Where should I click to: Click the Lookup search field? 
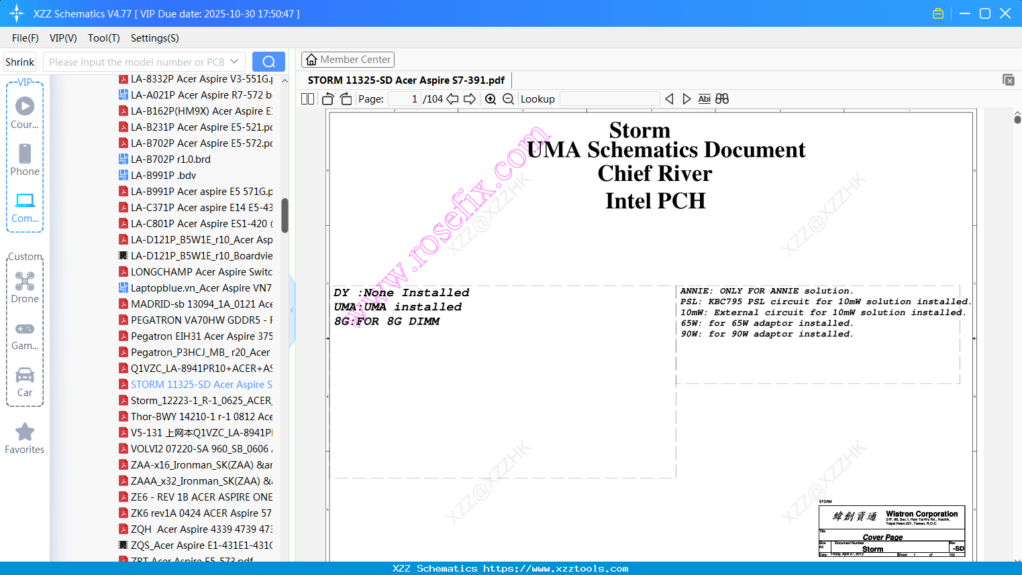pyautogui.click(x=609, y=99)
